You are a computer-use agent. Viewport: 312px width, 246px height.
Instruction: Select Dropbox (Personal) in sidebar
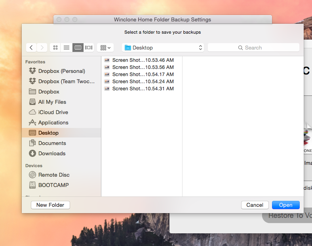coord(62,71)
